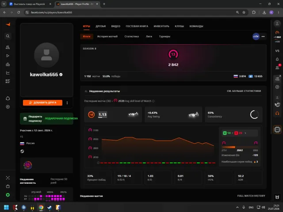This screenshot has height=212, width=283.
Task: Click the green star sidebar icon
Action: (8, 195)
